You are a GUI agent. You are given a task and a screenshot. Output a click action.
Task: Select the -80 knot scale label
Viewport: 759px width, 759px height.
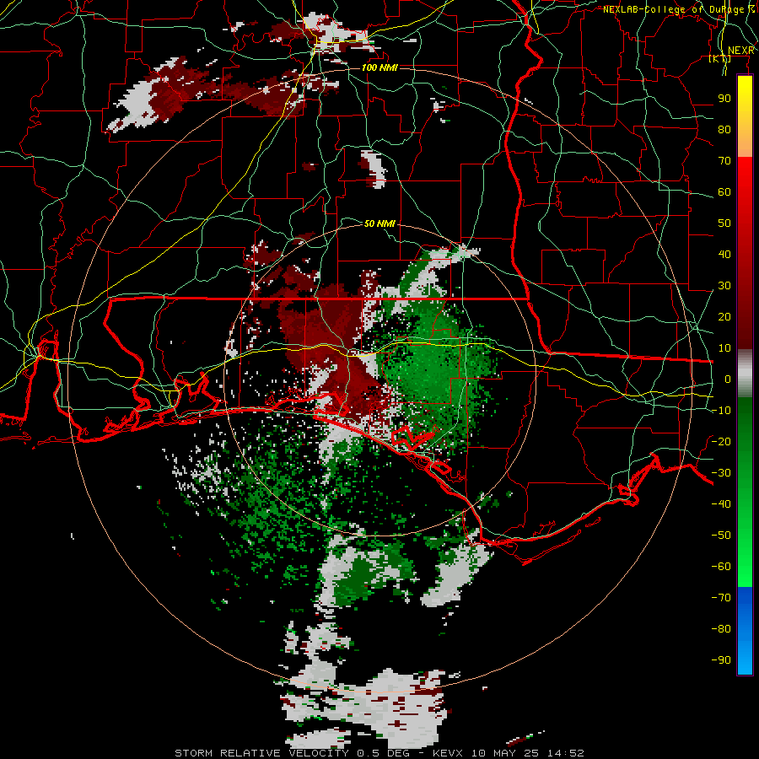721,629
